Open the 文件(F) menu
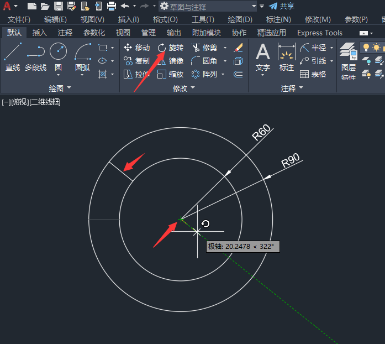Viewport: 385px width, 344px height. pos(19,19)
